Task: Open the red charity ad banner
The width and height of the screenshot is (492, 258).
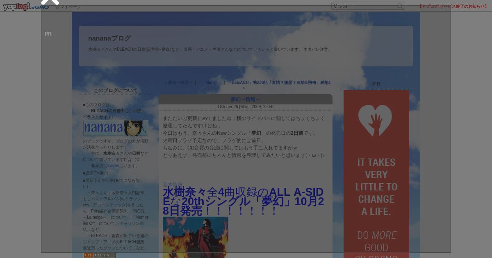Action: click(x=376, y=174)
